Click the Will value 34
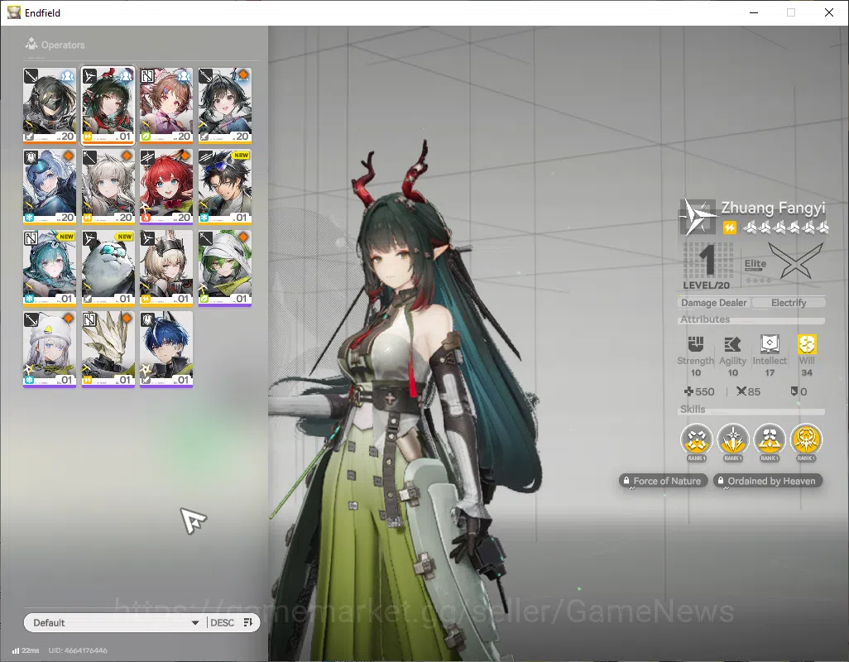 tap(807, 372)
